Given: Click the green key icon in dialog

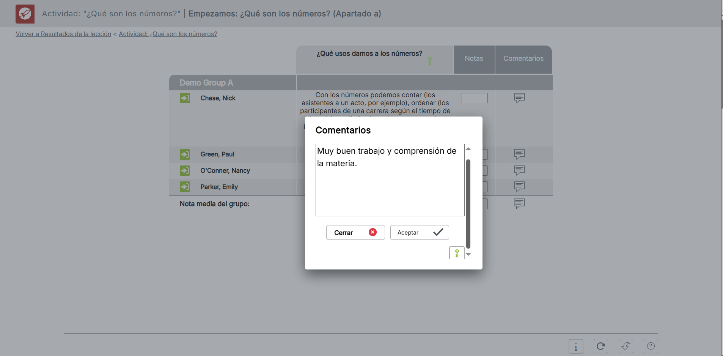Looking at the screenshot, I should [x=457, y=253].
